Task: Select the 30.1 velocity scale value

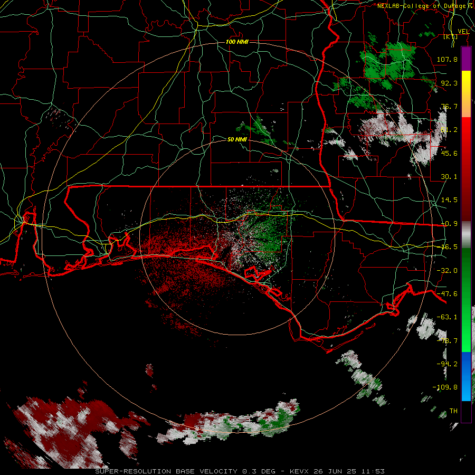Action: 449,177
